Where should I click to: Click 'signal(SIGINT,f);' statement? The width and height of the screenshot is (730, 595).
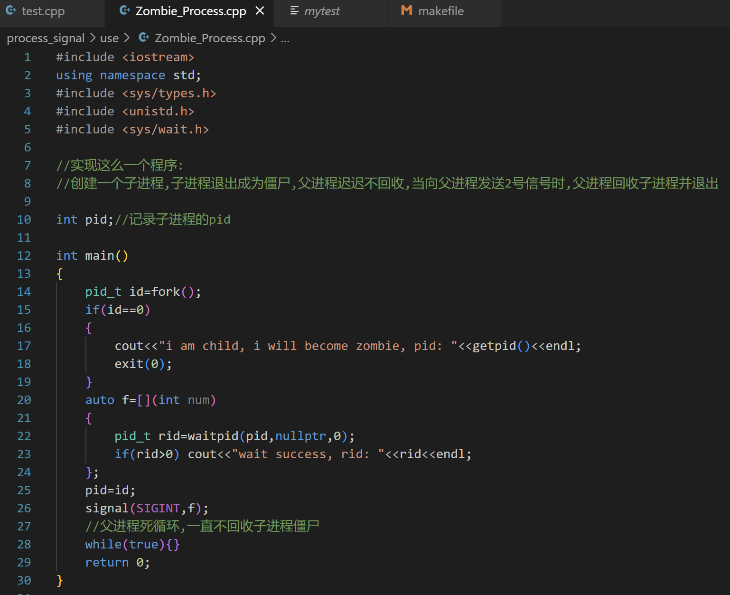click(147, 509)
